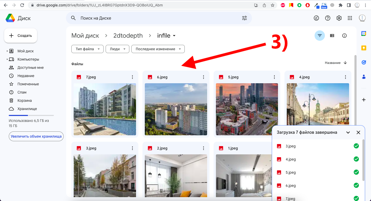Open Google Keep in side panel
This screenshot has width=371, height=201.
tap(364, 48)
